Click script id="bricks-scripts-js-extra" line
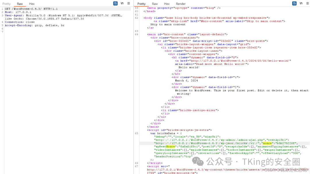 [179, 130]
